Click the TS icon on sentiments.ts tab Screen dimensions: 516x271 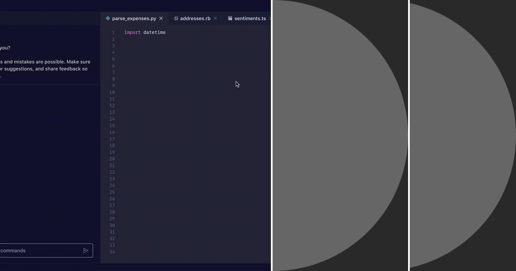coord(230,18)
